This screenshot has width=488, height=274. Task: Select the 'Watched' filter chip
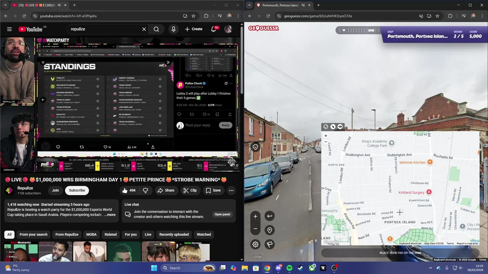pyautogui.click(x=204, y=234)
